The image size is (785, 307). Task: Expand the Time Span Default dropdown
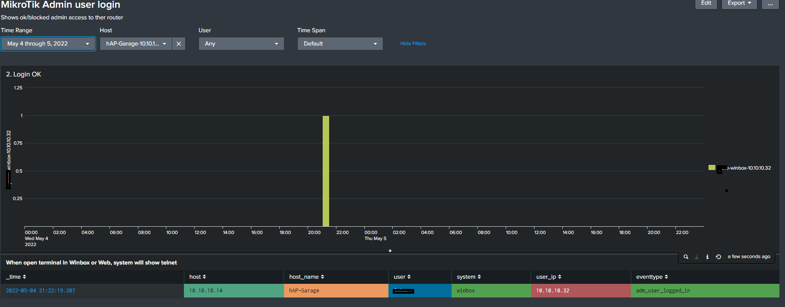340,44
